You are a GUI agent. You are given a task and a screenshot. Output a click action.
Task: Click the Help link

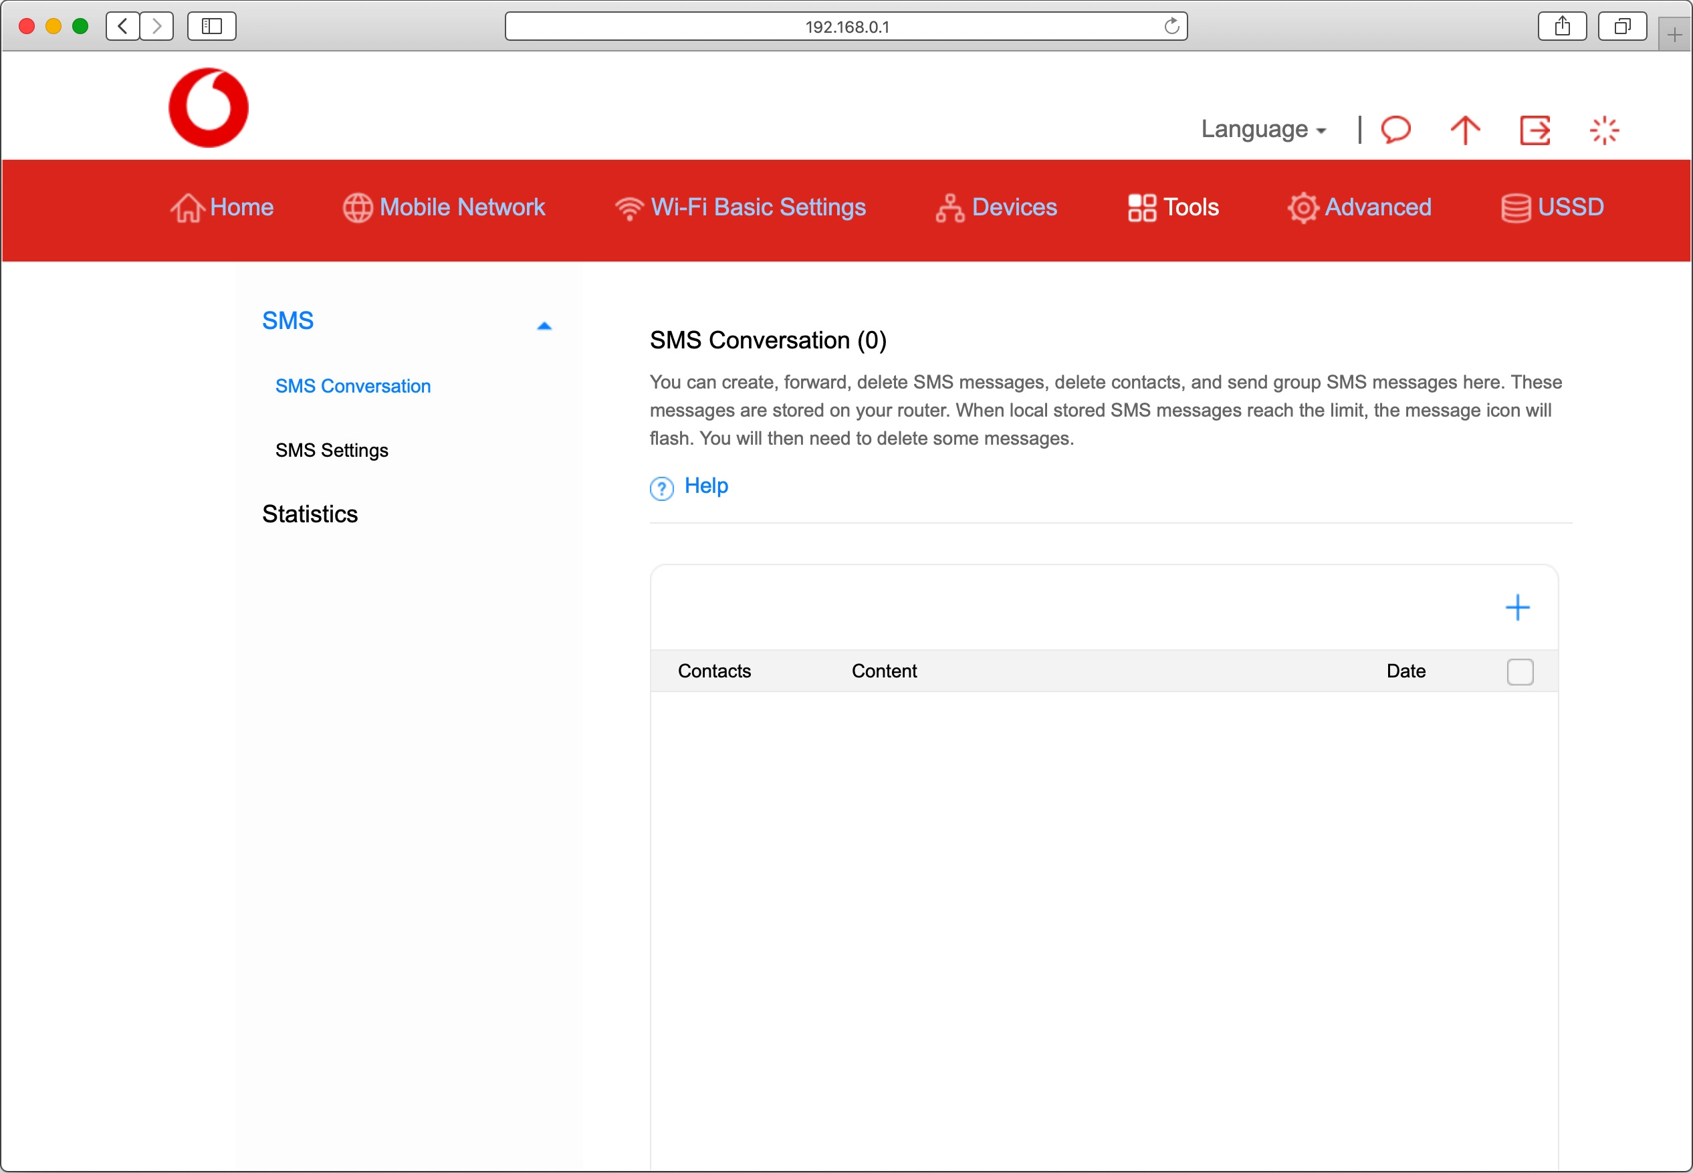click(x=705, y=485)
